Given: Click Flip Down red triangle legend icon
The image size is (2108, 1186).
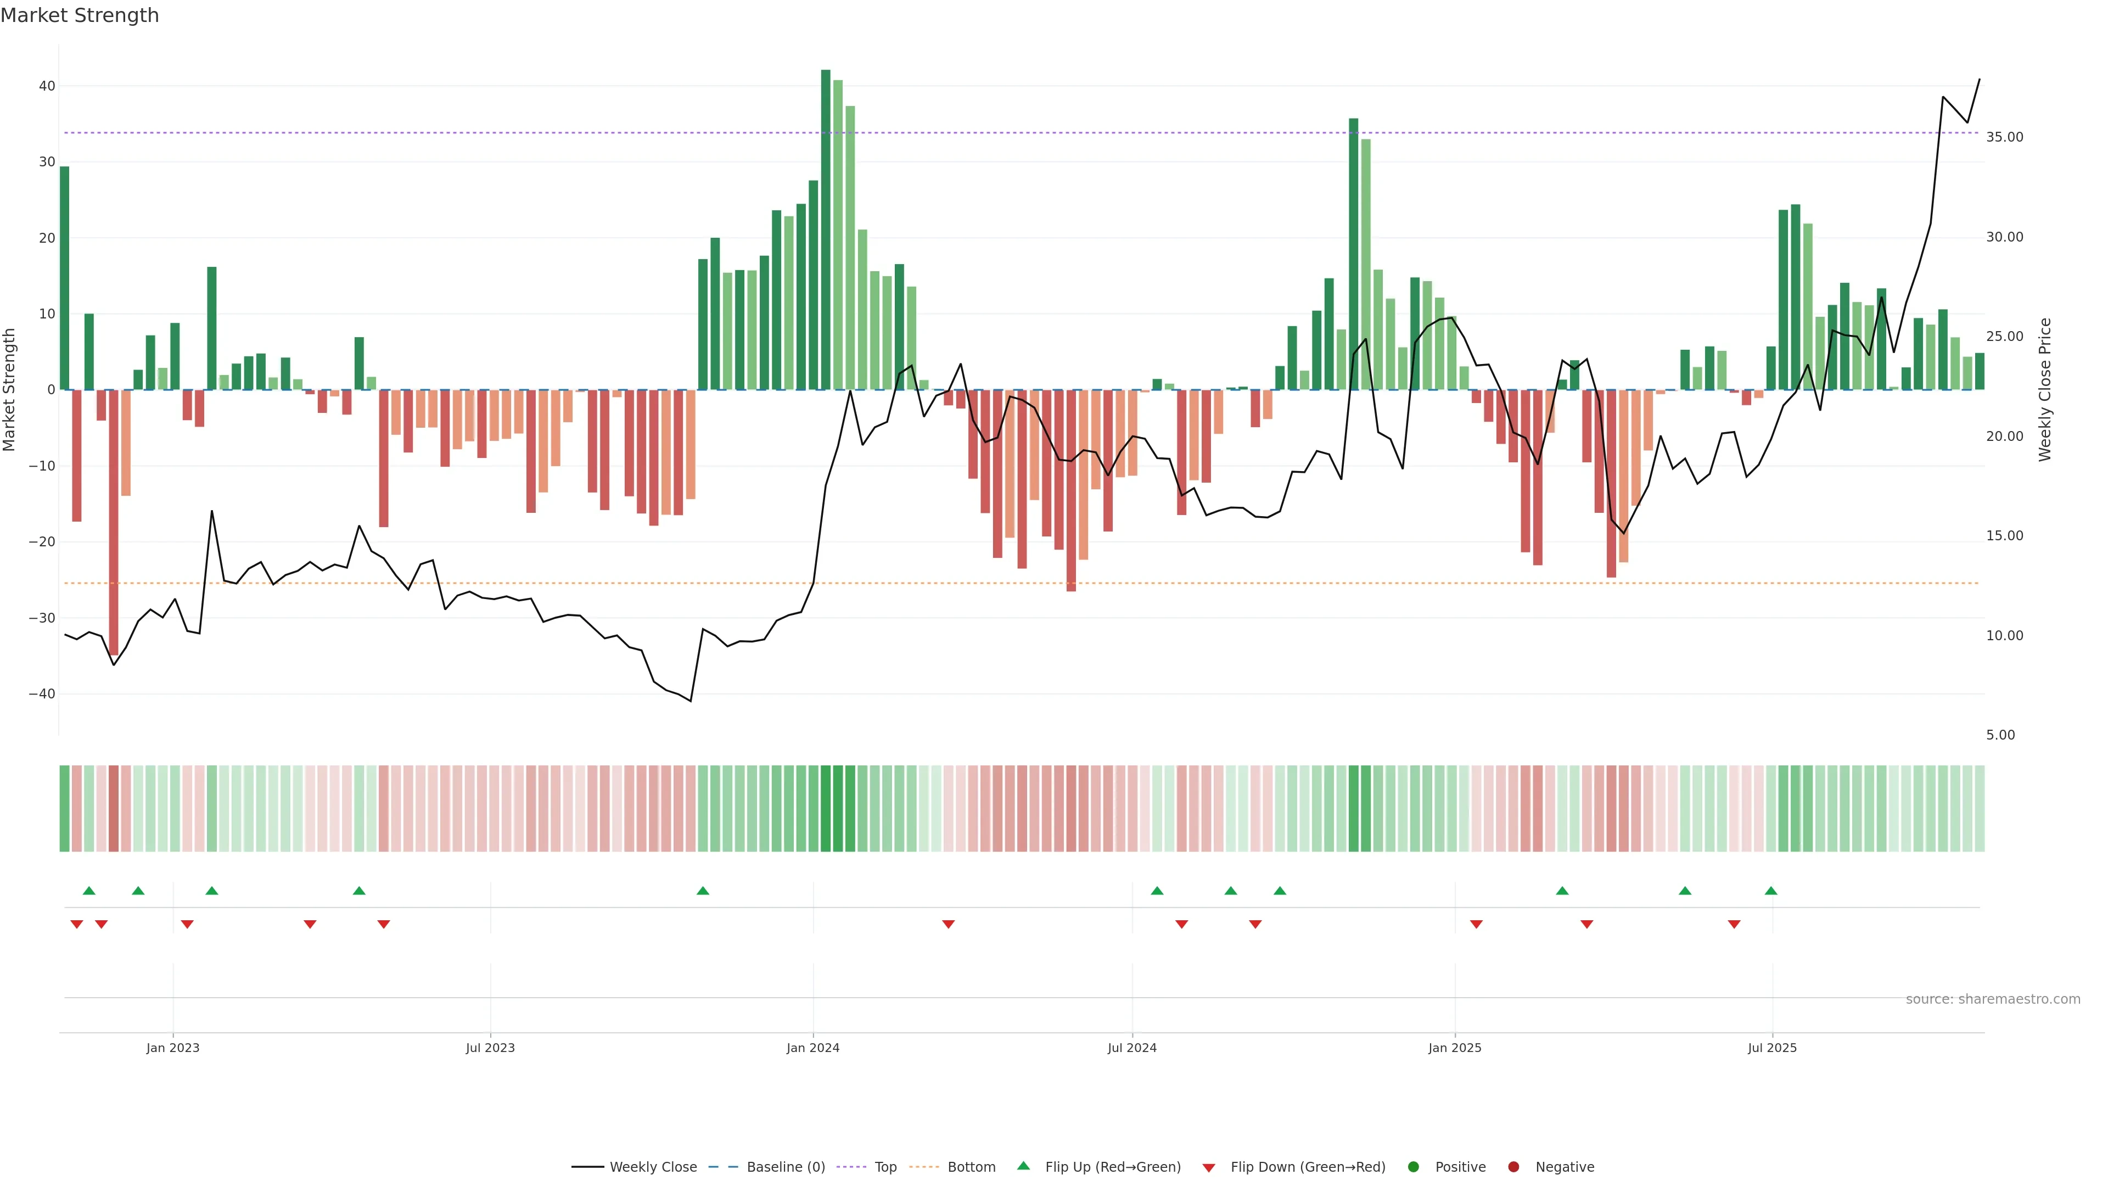Looking at the screenshot, I should [1209, 1167].
